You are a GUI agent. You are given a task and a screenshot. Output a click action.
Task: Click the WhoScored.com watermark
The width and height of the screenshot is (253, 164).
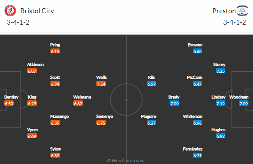coord(126,161)
